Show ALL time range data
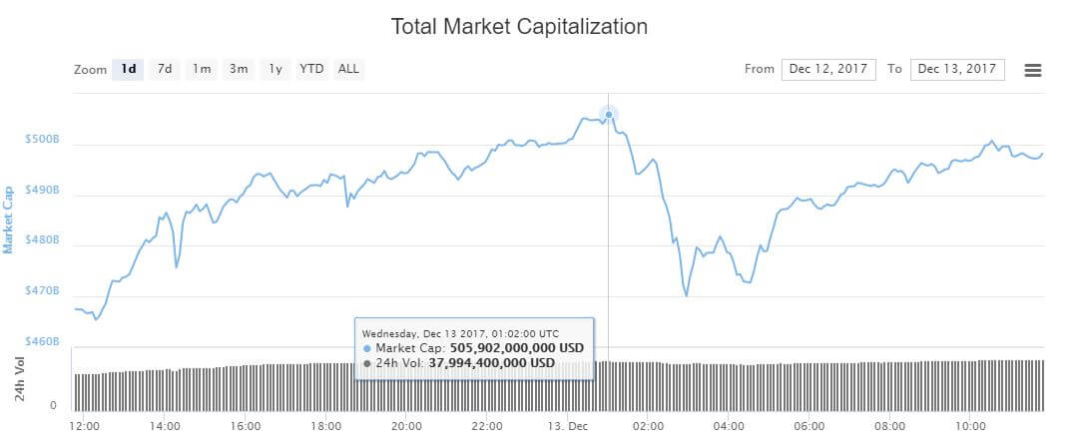Screen dimensions: 1078x447 348,69
